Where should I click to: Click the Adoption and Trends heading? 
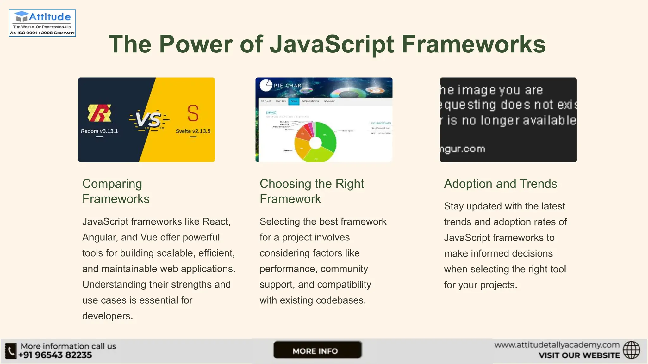(x=500, y=184)
